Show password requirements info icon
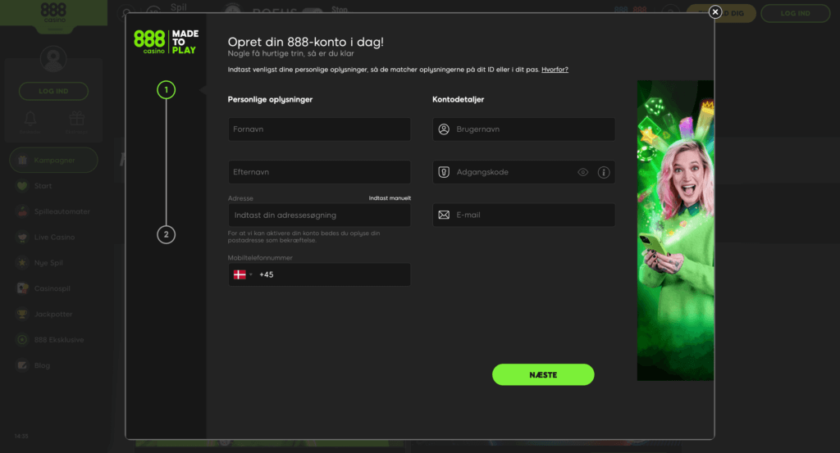The height and width of the screenshot is (453, 840). (x=604, y=172)
